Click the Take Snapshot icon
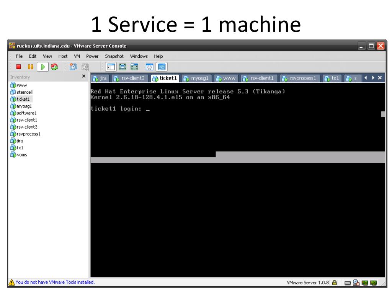 pyautogui.click(x=73, y=67)
